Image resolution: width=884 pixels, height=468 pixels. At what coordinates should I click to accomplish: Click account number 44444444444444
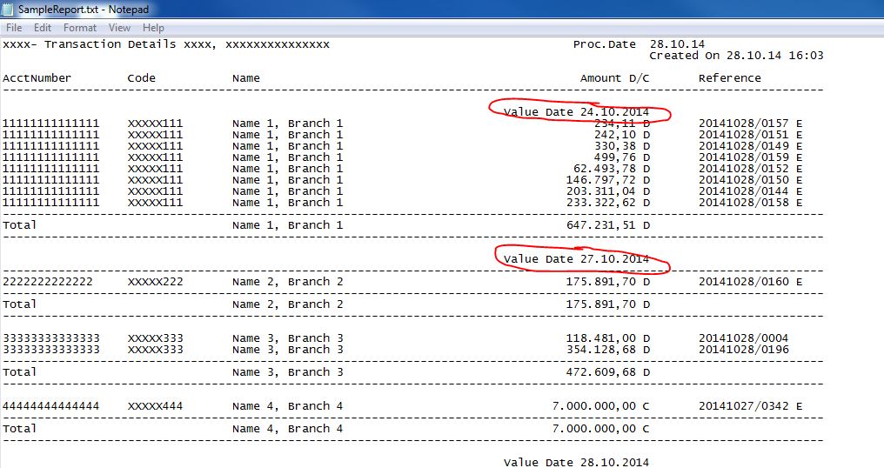point(50,406)
